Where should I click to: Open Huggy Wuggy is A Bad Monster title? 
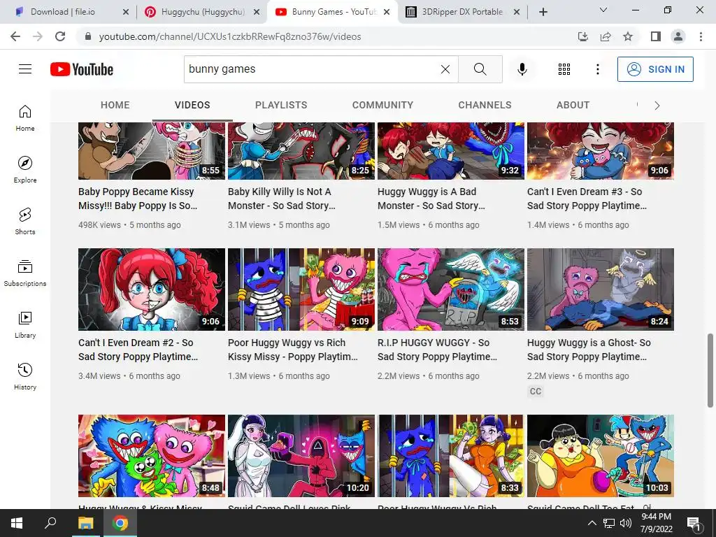pyautogui.click(x=431, y=199)
